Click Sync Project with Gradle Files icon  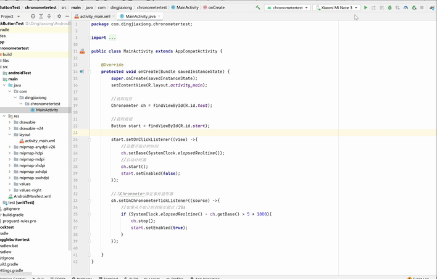point(432,8)
